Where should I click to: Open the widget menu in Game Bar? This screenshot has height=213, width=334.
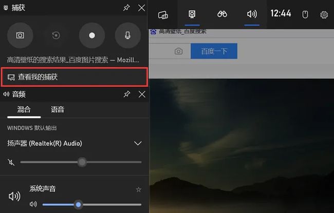pyautogui.click(x=163, y=14)
